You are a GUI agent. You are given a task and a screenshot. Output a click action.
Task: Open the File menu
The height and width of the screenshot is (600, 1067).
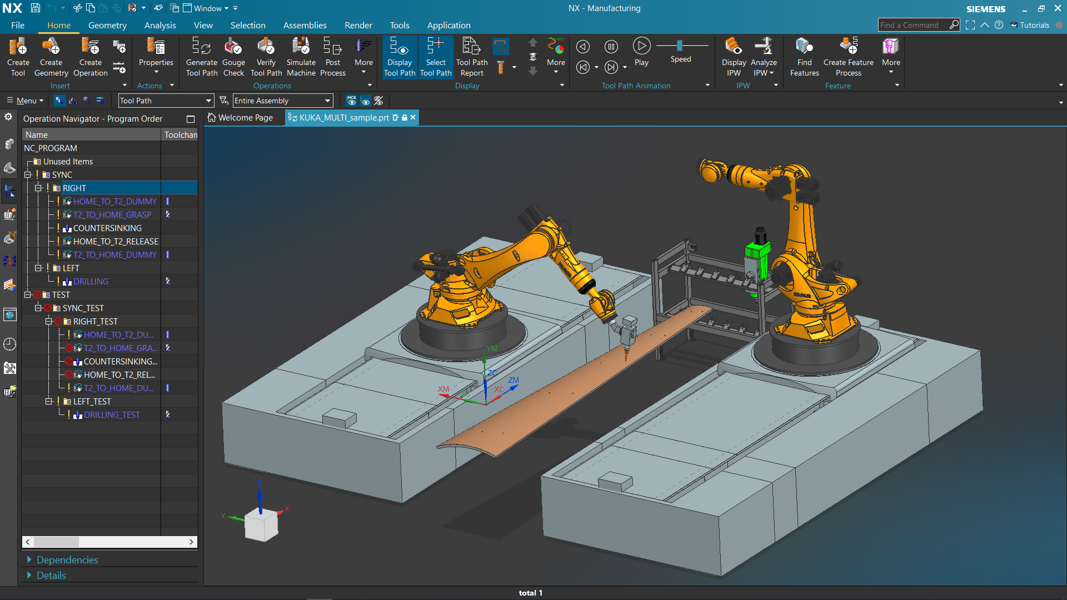tap(18, 25)
